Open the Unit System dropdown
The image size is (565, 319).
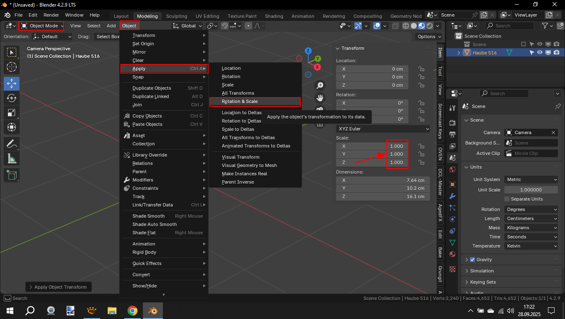[531, 179]
